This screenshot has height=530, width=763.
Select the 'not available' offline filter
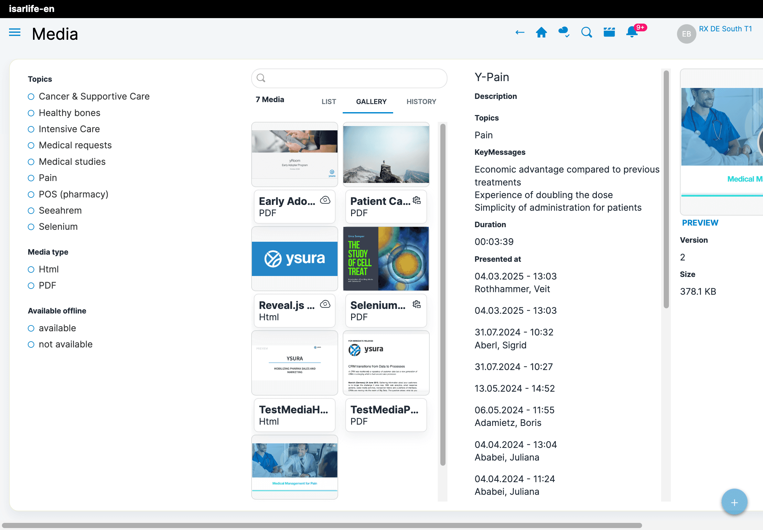[x=31, y=344]
